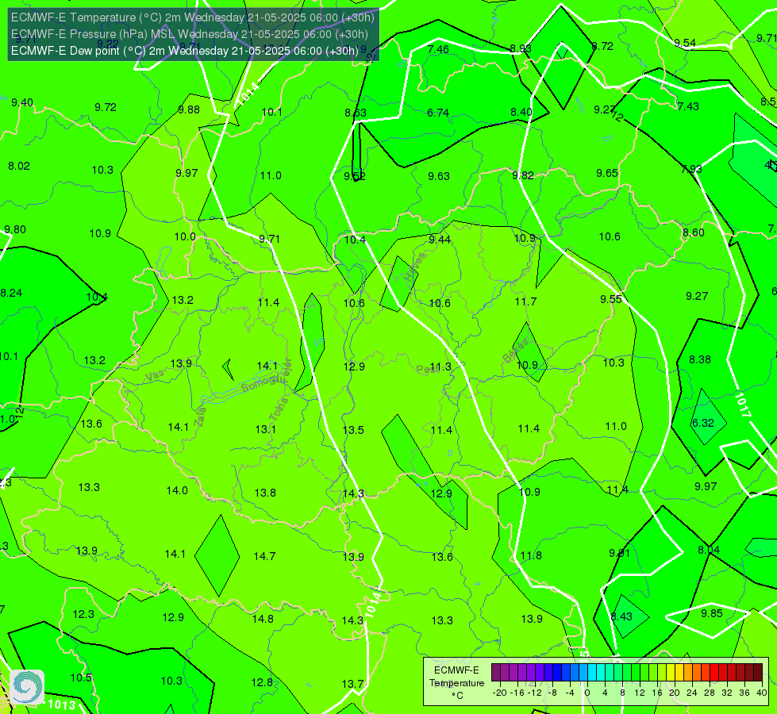Click the temperature value 9.88

point(189,110)
